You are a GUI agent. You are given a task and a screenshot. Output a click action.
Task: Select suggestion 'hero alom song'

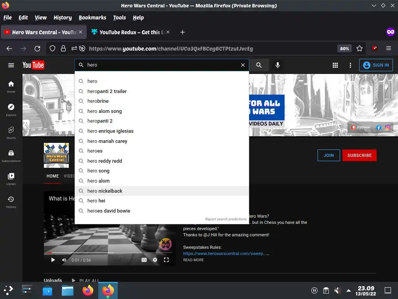[162, 111]
